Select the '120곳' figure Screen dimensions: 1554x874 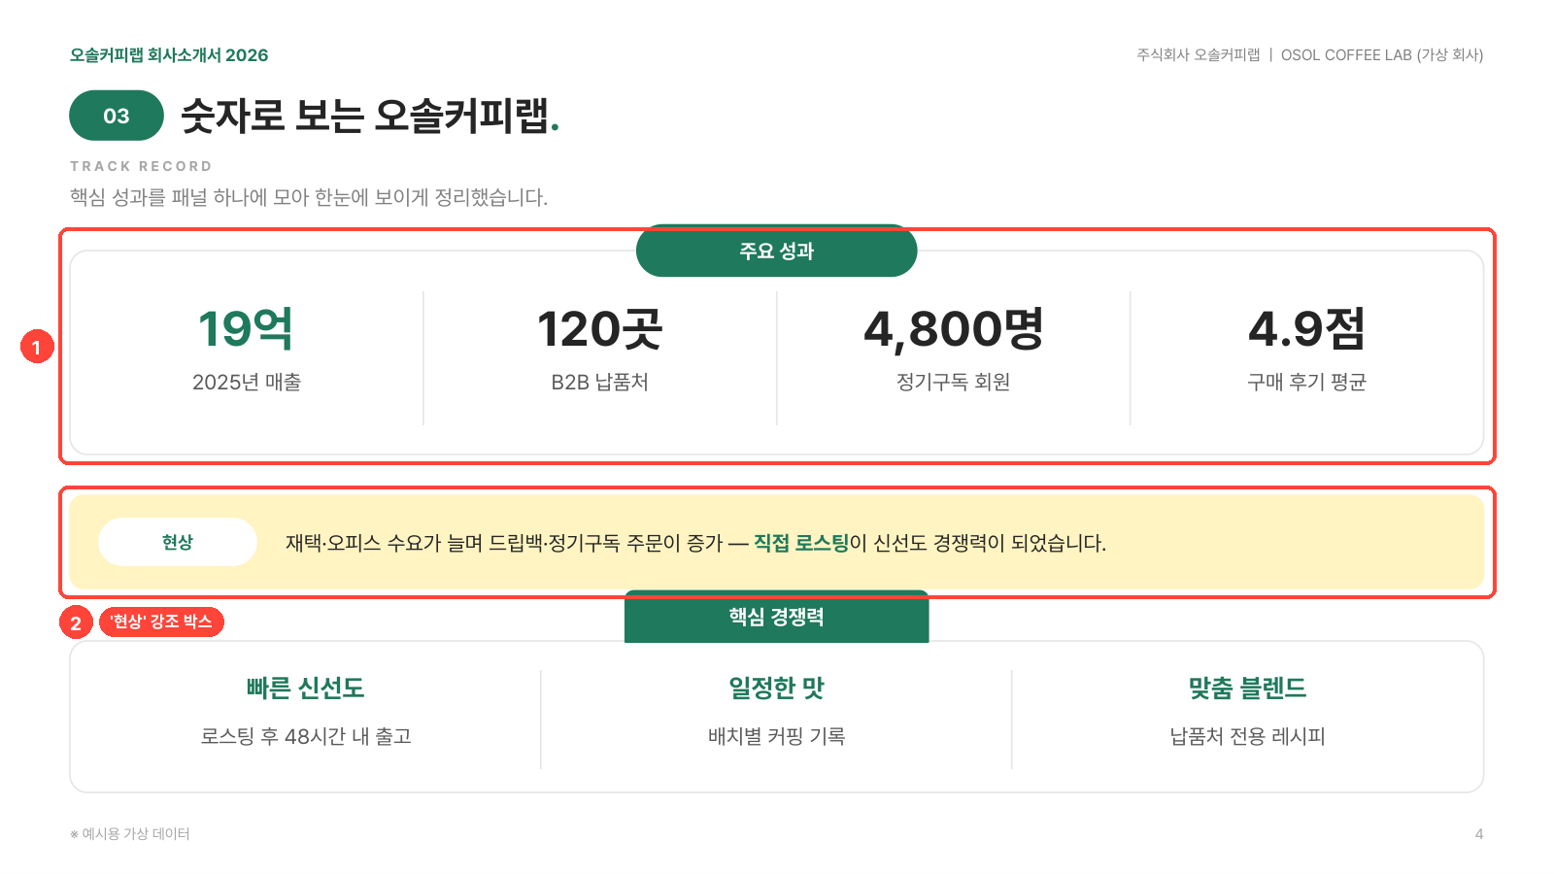coord(600,329)
